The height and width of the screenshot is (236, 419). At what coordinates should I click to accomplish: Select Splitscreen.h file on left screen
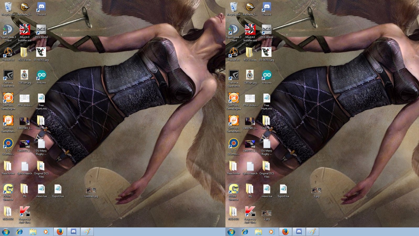coord(25,168)
